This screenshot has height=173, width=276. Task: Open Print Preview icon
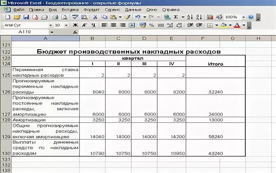point(64,17)
